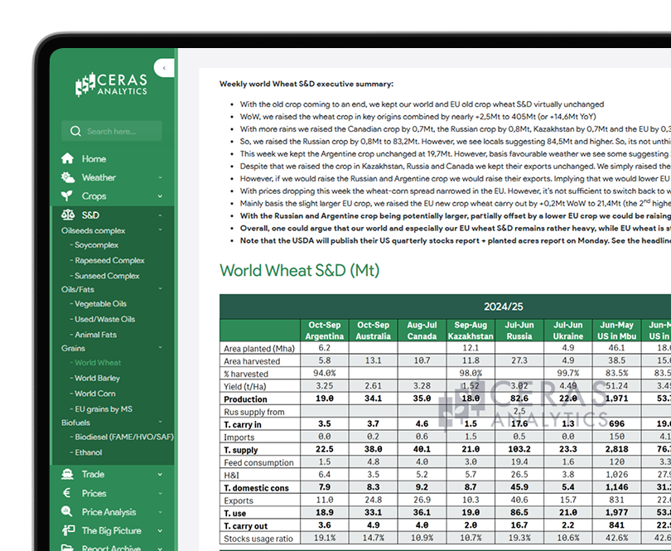Open the World Corn page
Screen dimensions: 671x551
point(93,394)
